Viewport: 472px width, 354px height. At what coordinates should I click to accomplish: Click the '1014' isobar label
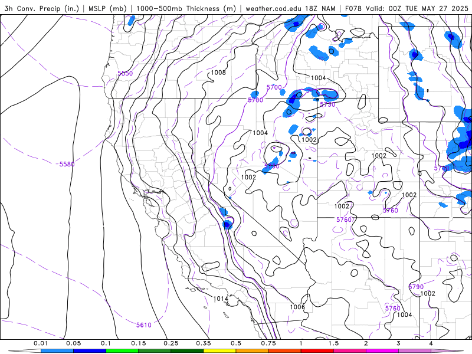221,299
